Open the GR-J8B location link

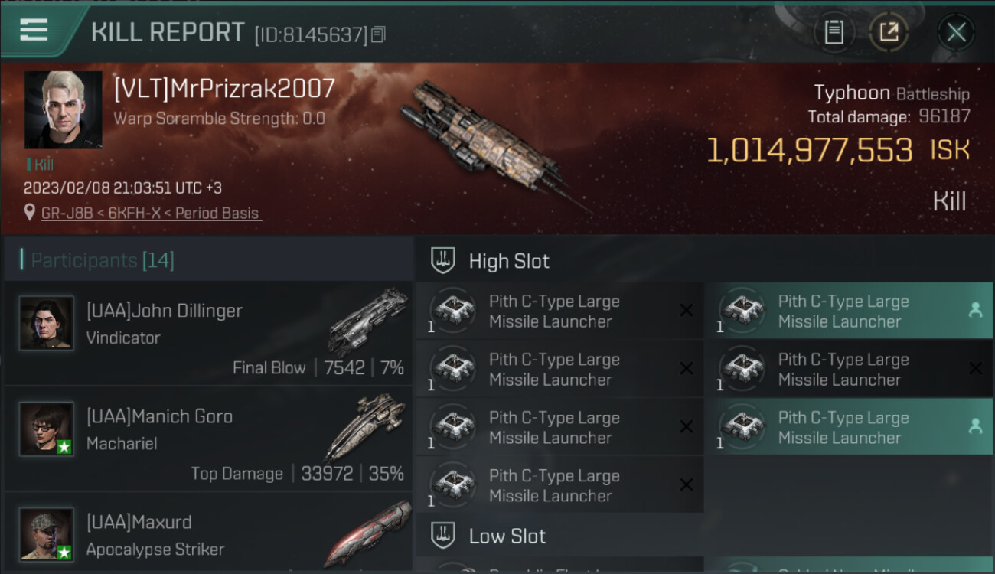[x=152, y=214]
